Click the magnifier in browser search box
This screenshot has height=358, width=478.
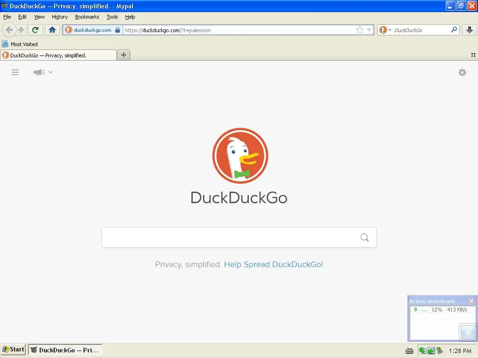pos(454,30)
